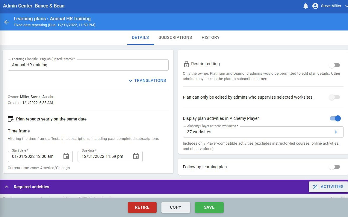This screenshot has width=348, height=217.
Task: Save the learning plan changes
Action: tap(209, 207)
